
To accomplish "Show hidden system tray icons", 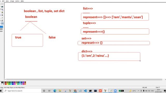I will (139, 91).
